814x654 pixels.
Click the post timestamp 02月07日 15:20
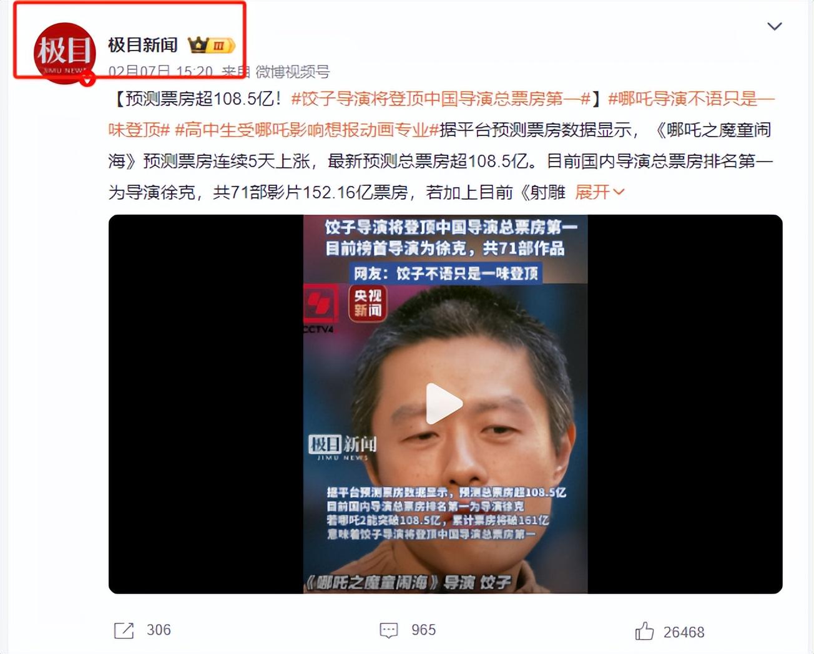coord(160,72)
